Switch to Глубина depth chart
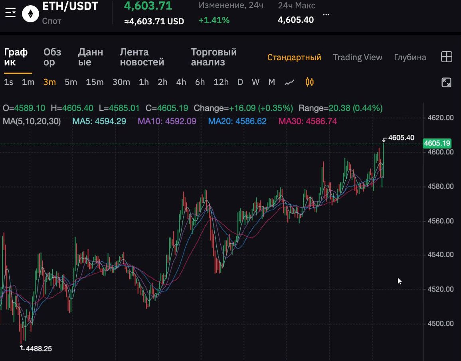 (410, 57)
